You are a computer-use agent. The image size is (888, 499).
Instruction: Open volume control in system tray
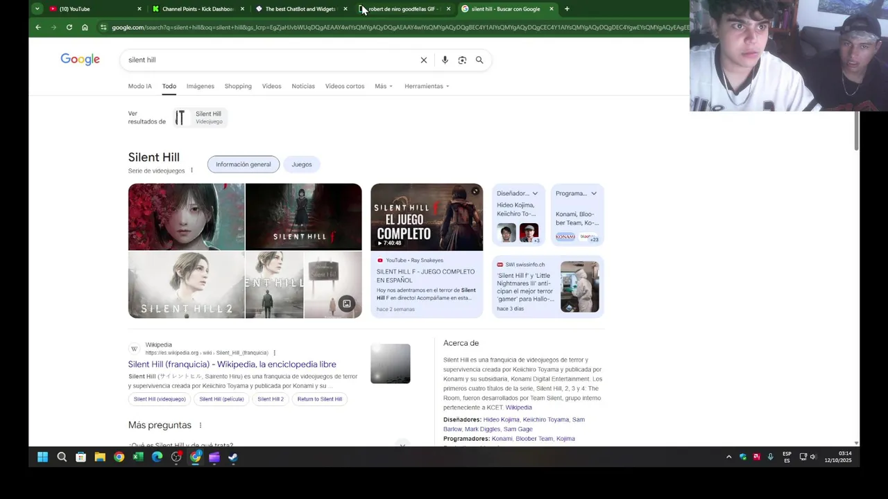(813, 457)
